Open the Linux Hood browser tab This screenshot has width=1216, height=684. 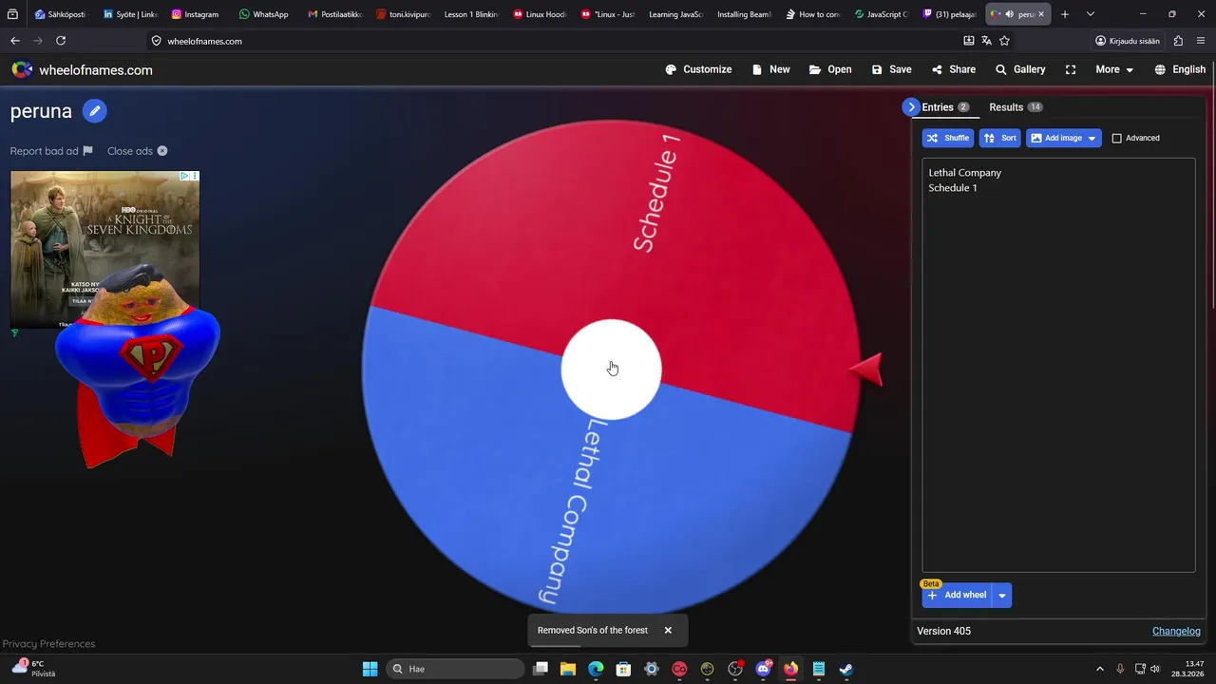point(540,14)
